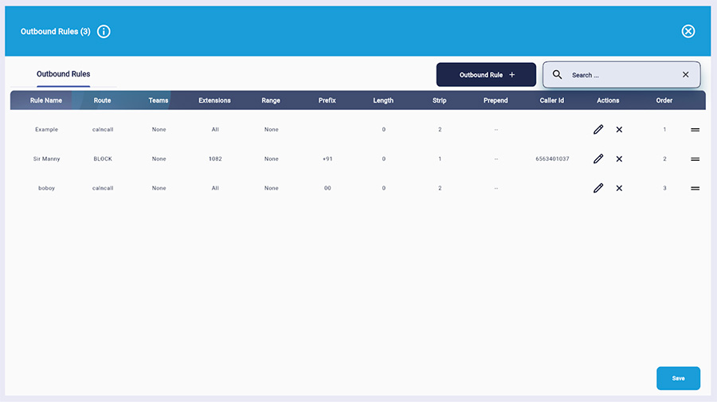The width and height of the screenshot is (717, 402).
Task: Click the Order column header
Action: tap(664, 101)
